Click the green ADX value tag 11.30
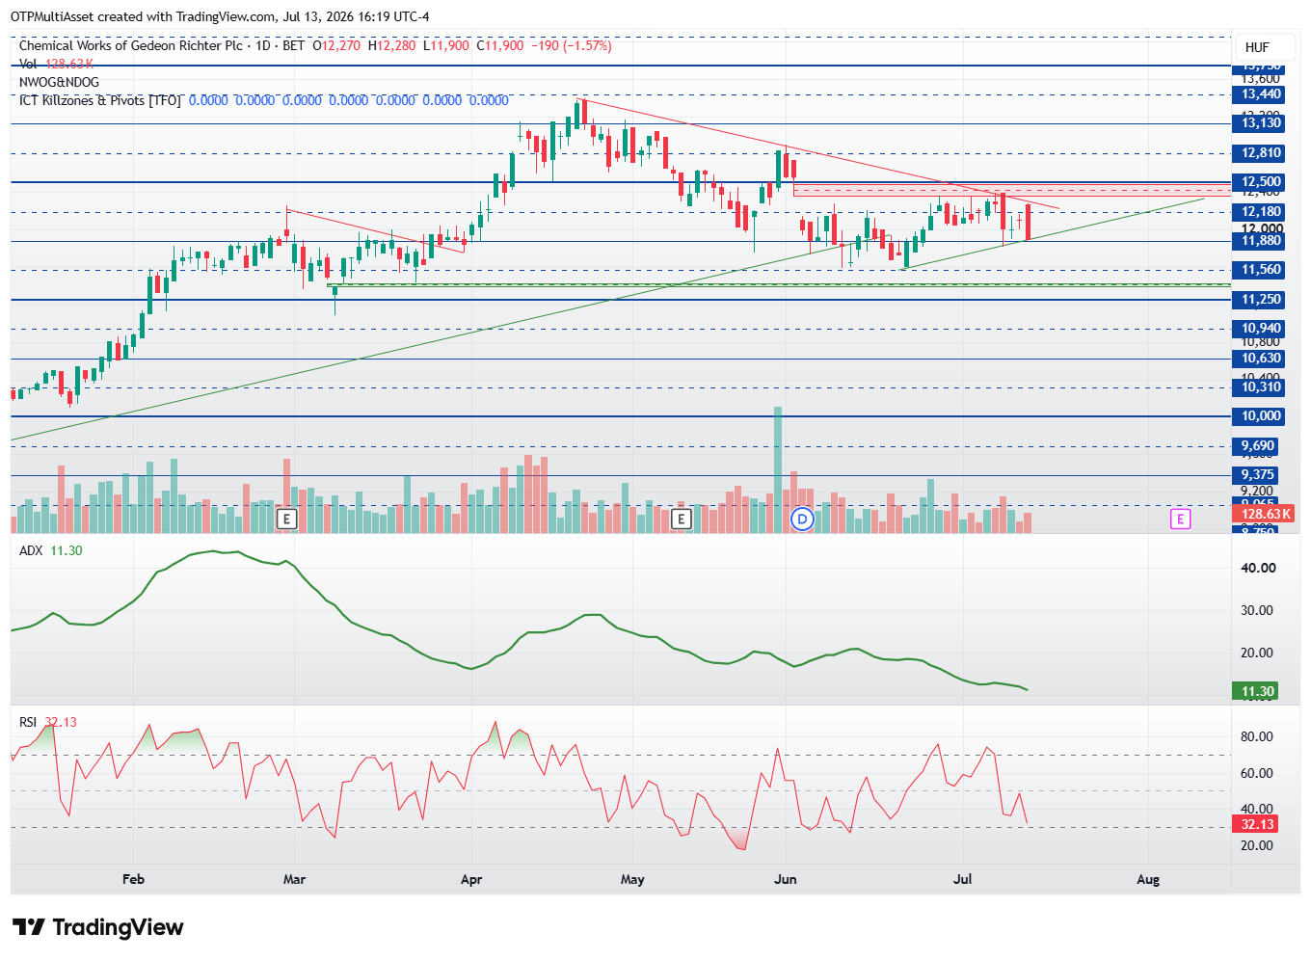 (1256, 691)
